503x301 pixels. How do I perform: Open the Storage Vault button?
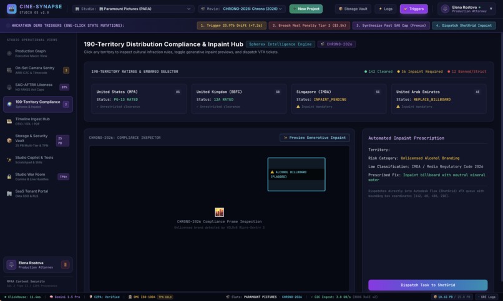pyautogui.click(x=353, y=9)
